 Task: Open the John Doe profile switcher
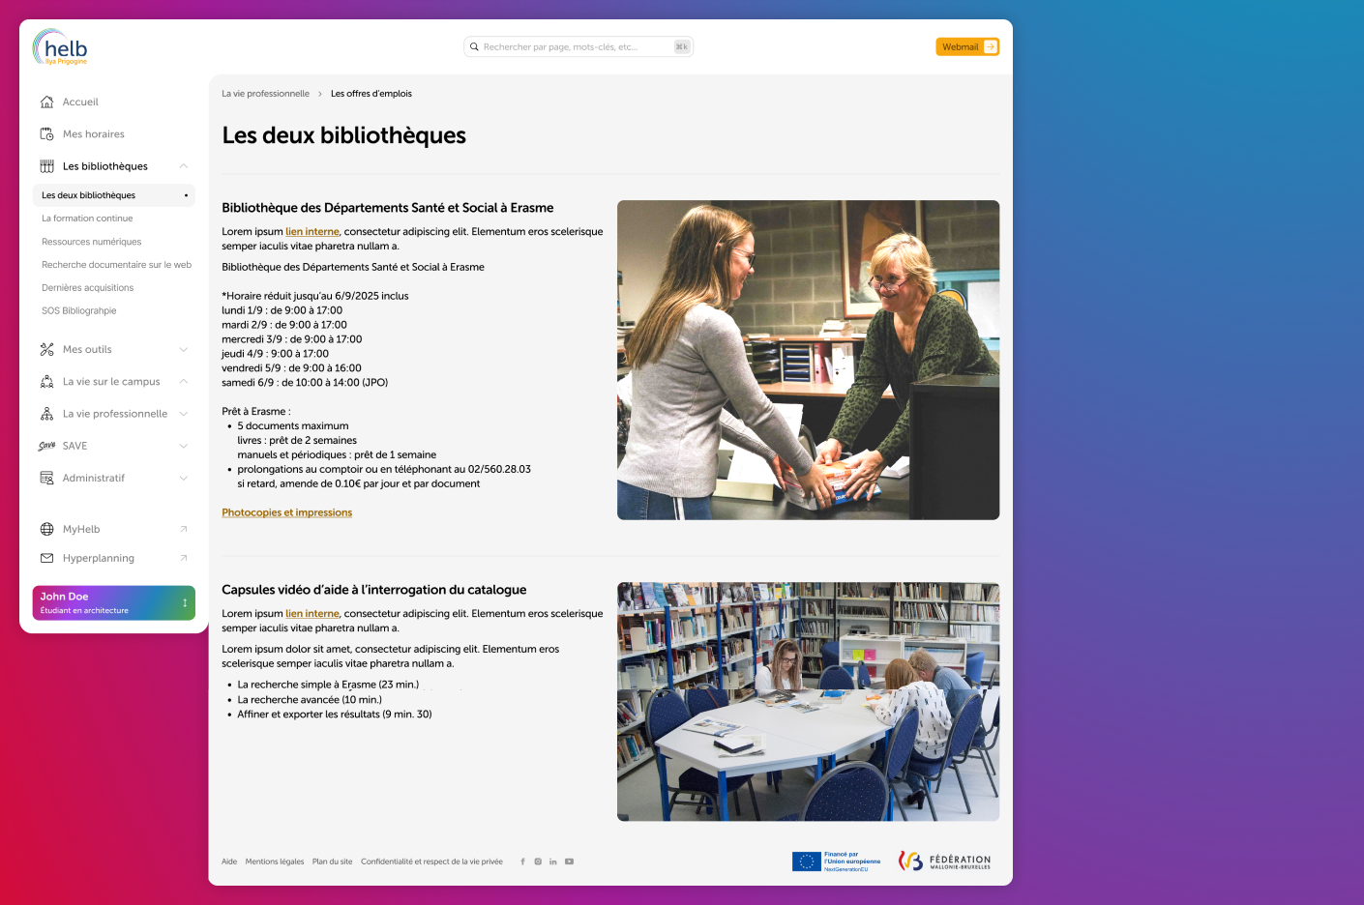click(114, 603)
